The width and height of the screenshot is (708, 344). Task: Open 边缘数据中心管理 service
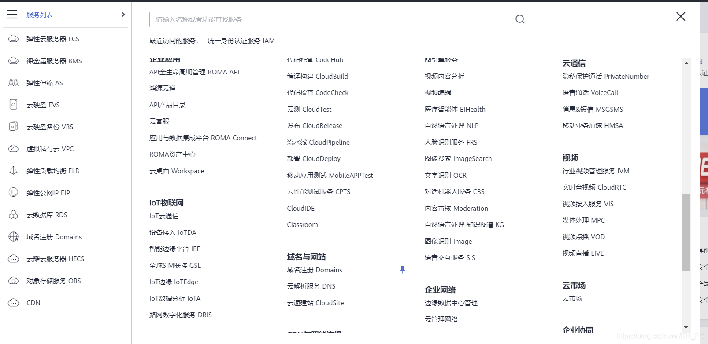pyautogui.click(x=451, y=303)
